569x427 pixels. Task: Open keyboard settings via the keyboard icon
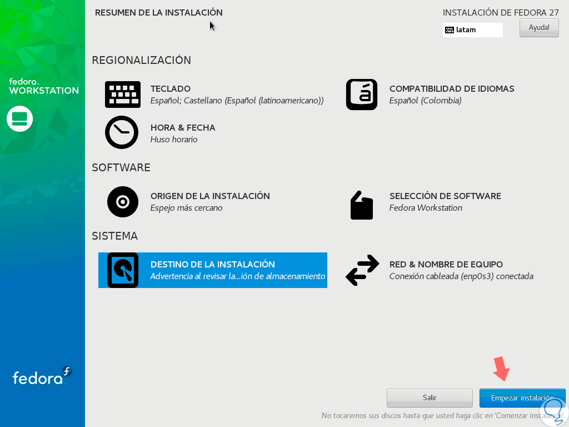click(123, 95)
